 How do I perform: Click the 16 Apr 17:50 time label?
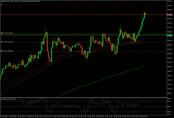(135, 116)
